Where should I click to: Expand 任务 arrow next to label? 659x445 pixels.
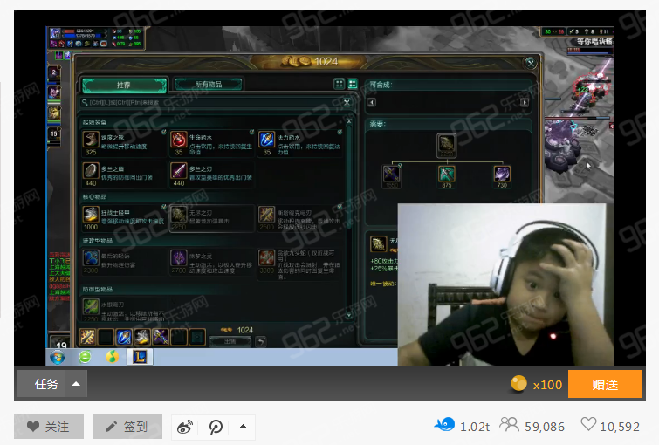pyautogui.click(x=76, y=384)
